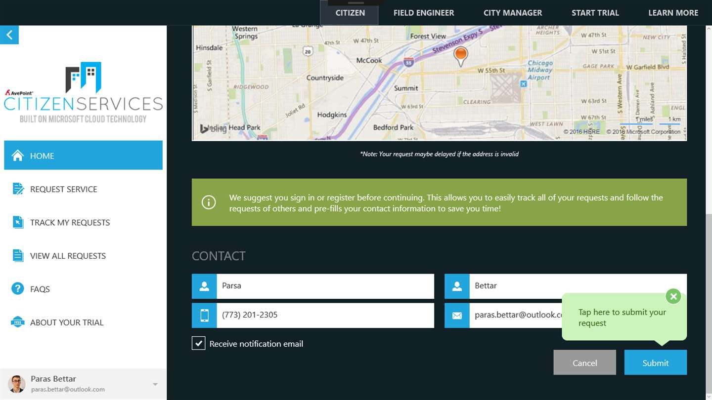Click 'Chicago Midway Airport' label on map
712x400 pixels.
[x=539, y=70]
